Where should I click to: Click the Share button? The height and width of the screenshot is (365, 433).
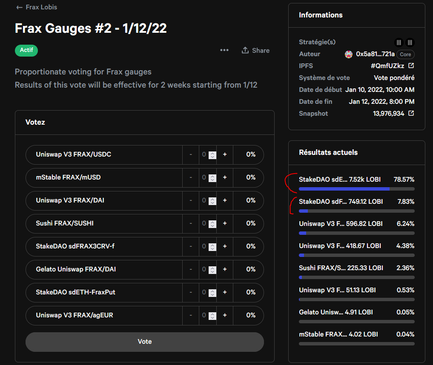point(255,51)
